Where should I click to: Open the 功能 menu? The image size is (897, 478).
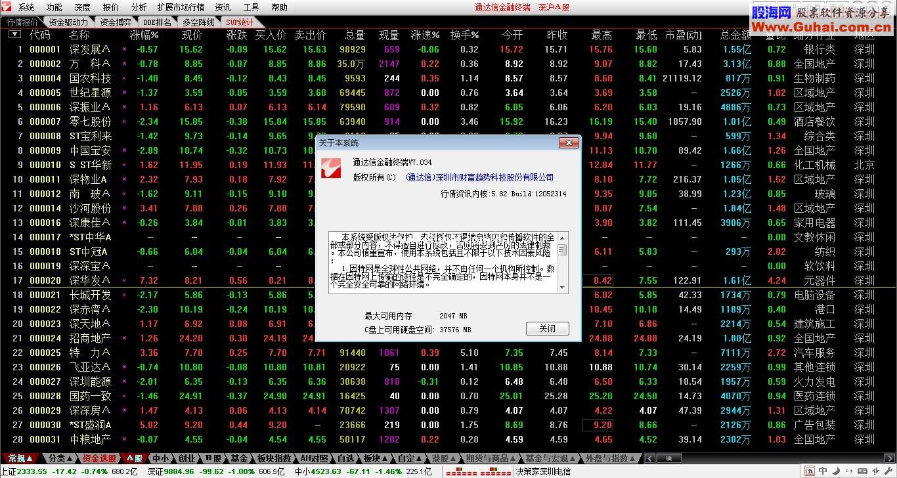click(x=55, y=7)
